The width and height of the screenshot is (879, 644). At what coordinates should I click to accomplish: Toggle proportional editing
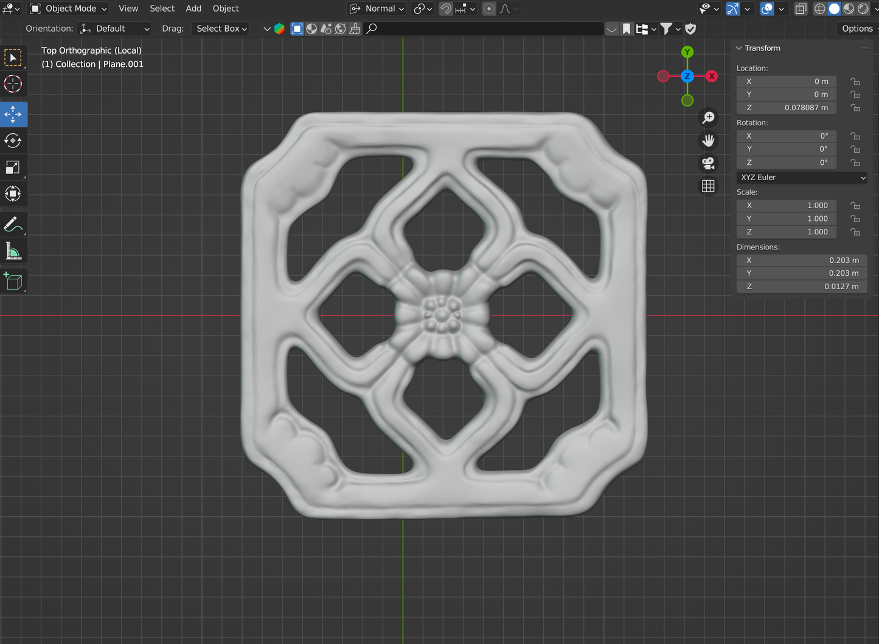point(489,9)
